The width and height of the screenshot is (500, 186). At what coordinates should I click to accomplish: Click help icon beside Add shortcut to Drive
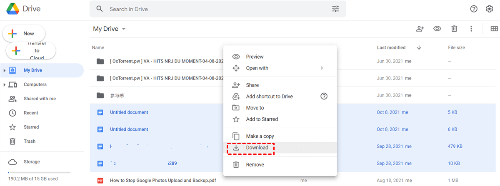(x=324, y=96)
